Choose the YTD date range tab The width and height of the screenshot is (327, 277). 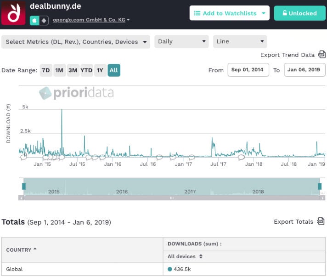click(x=86, y=70)
